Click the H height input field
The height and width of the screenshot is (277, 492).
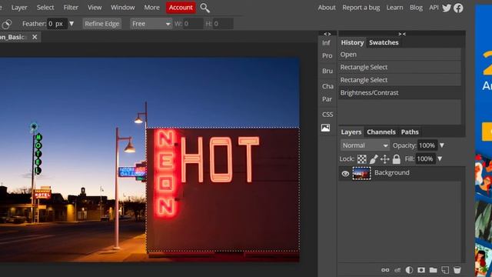point(223,24)
